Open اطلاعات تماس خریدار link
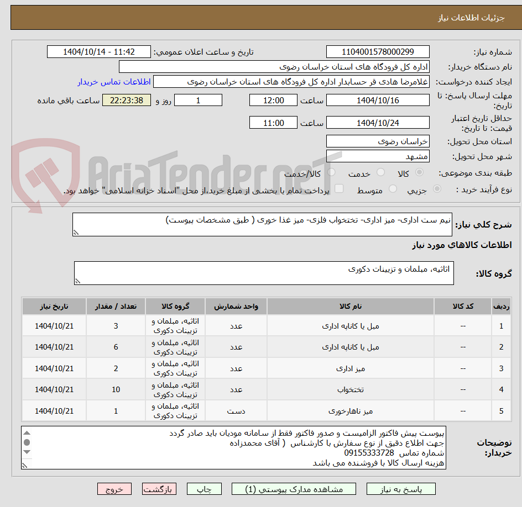 (114, 82)
